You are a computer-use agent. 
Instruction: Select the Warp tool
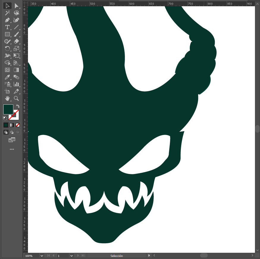[x=7, y=56]
